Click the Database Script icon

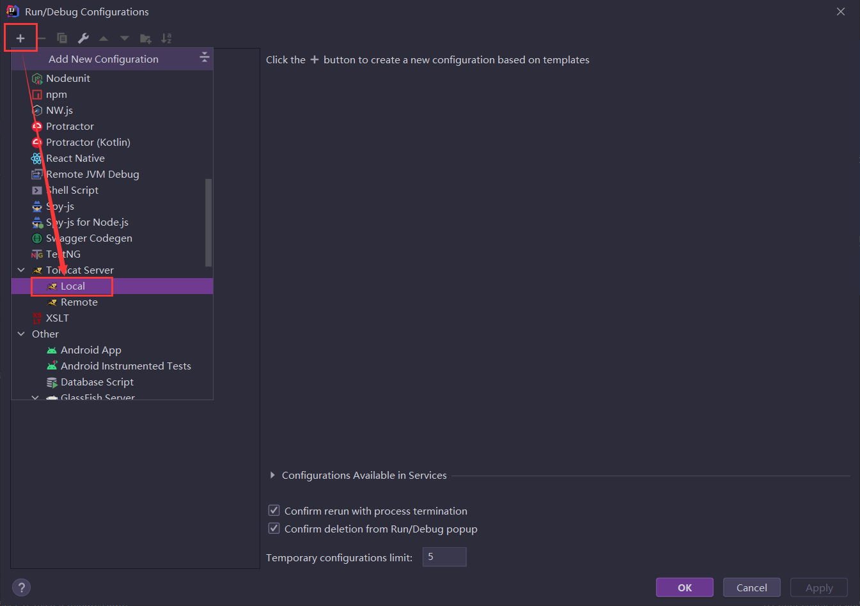click(x=52, y=382)
